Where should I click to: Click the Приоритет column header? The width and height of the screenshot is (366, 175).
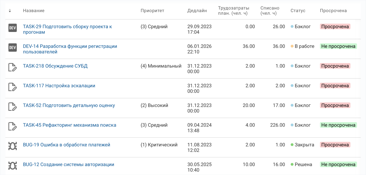[x=152, y=11]
